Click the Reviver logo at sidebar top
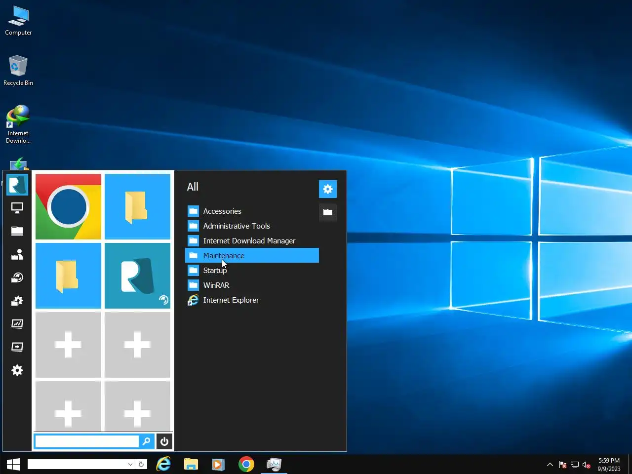Image resolution: width=632 pixels, height=474 pixels. (x=17, y=185)
